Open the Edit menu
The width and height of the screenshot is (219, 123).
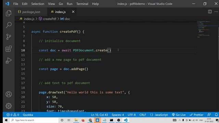25,4
